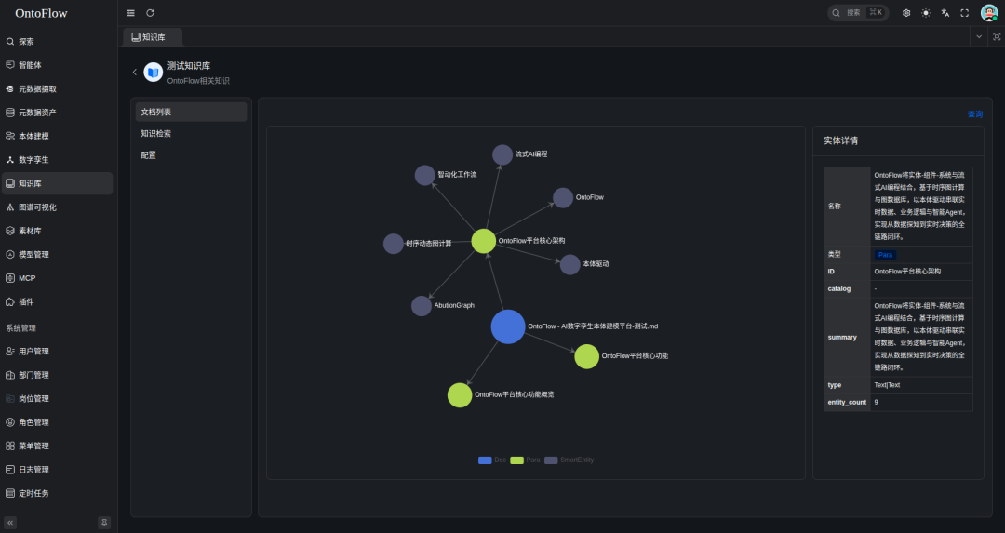Open 素材库 in the sidebar
This screenshot has height=533, width=1005.
point(58,231)
